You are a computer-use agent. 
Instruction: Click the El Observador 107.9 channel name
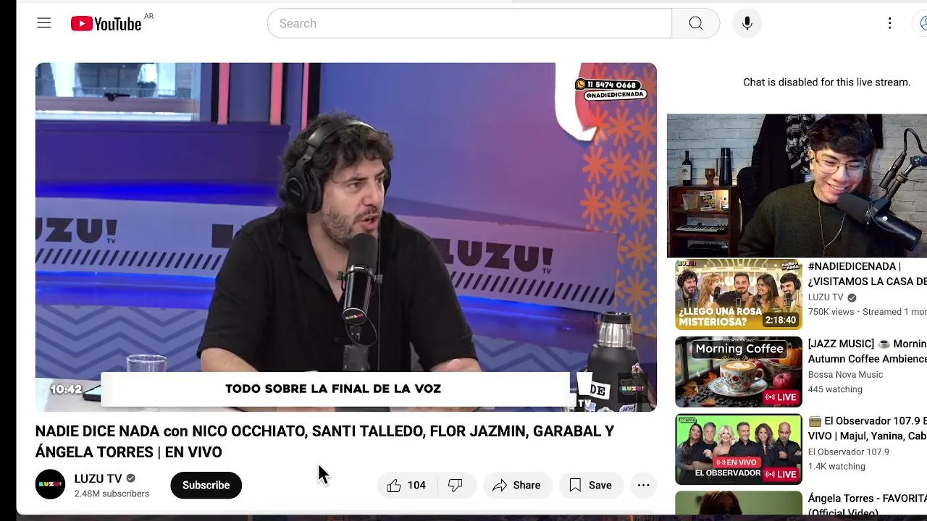click(848, 452)
